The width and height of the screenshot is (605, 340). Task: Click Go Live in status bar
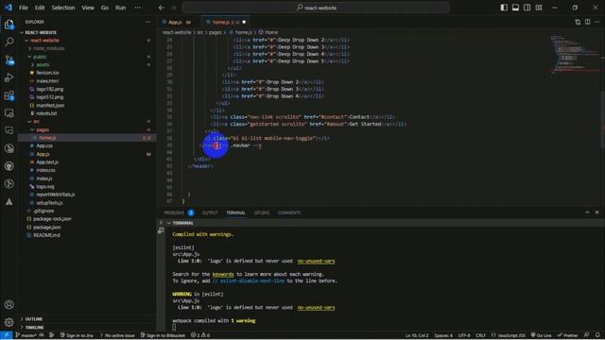(541, 335)
